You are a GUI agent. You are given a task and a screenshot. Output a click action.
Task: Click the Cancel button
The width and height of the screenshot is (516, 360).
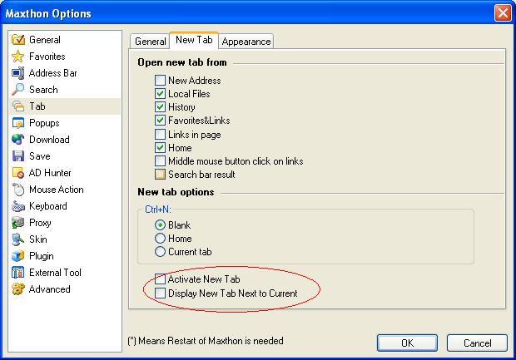pyautogui.click(x=477, y=343)
